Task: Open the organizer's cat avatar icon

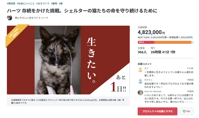Action: coord(9,18)
